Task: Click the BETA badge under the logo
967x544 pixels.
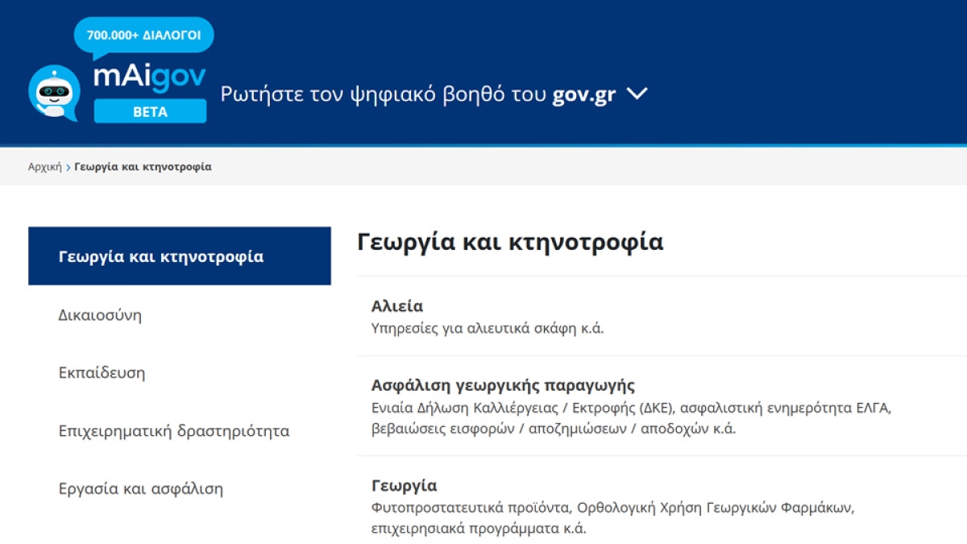Action: click(x=150, y=112)
